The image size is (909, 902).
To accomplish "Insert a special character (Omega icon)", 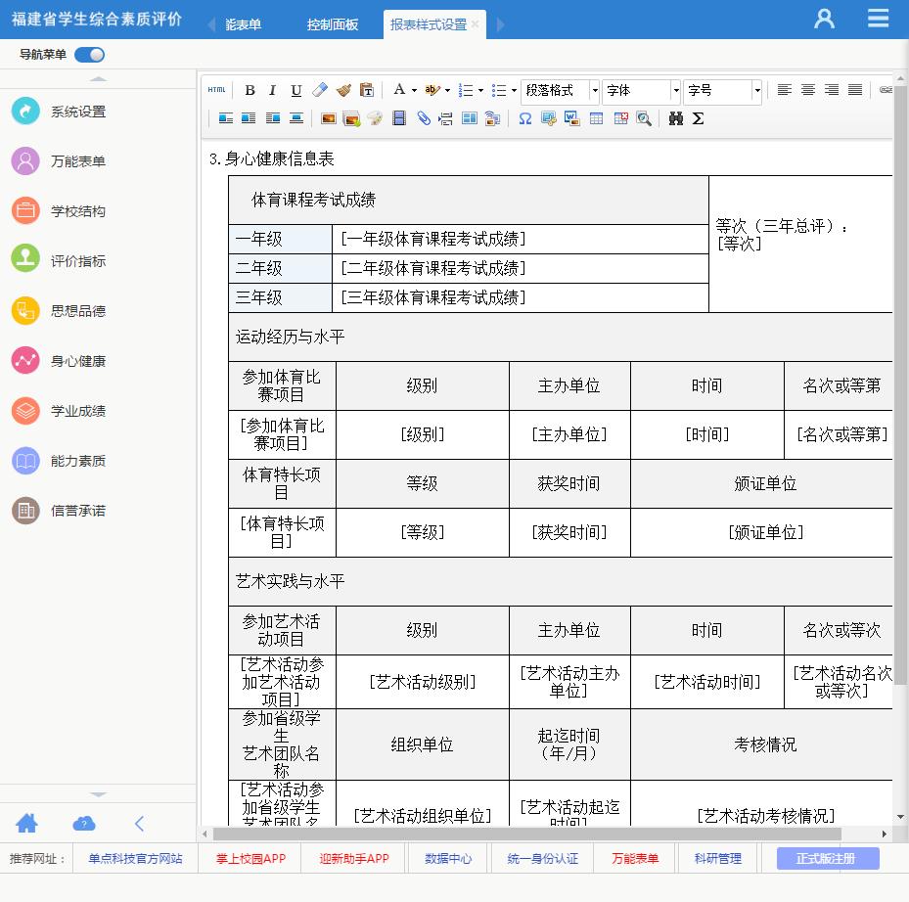I will [x=524, y=118].
